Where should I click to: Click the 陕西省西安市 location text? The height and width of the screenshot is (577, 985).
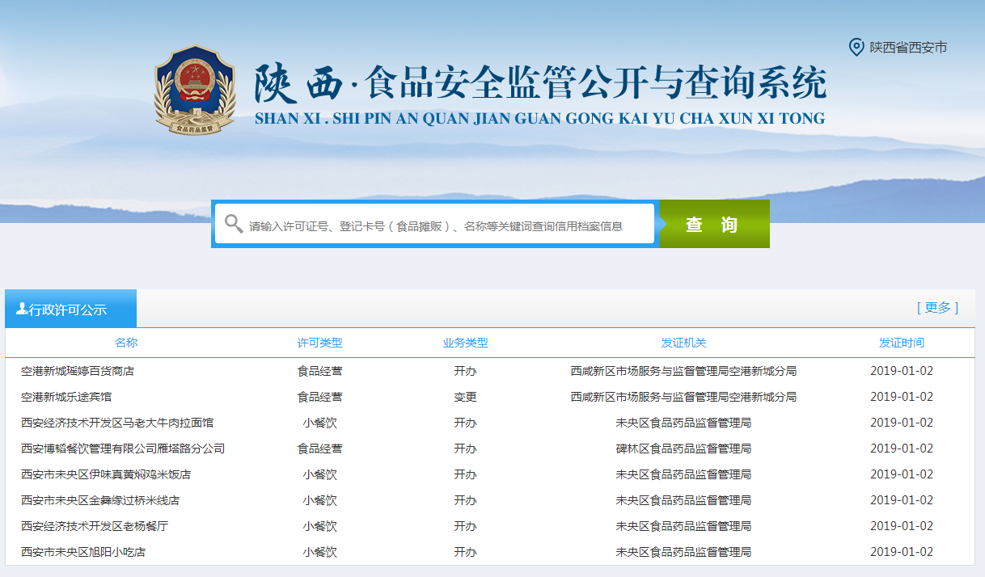point(908,48)
